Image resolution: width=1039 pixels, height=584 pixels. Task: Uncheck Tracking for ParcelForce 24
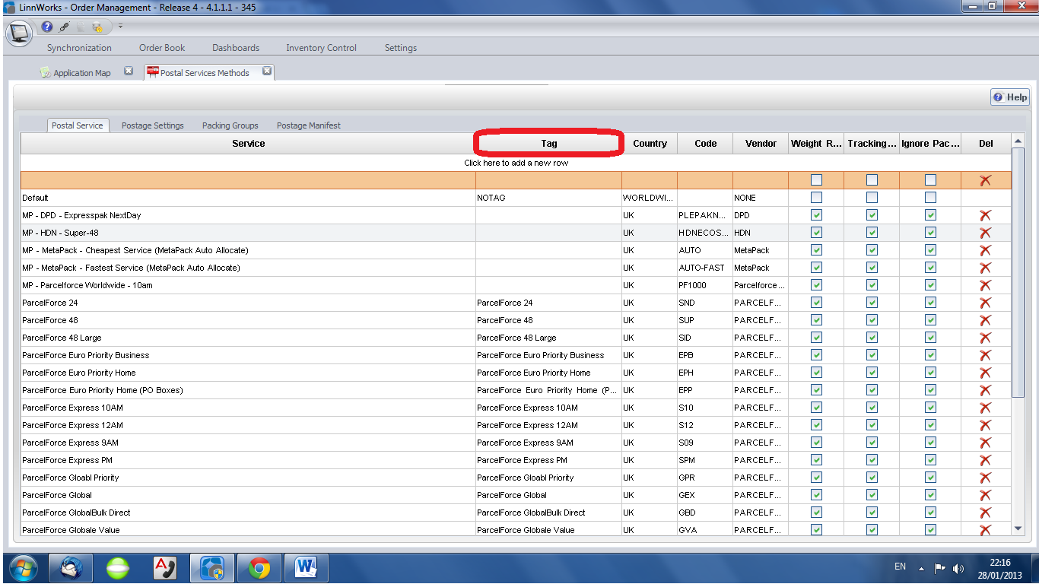[x=872, y=303]
